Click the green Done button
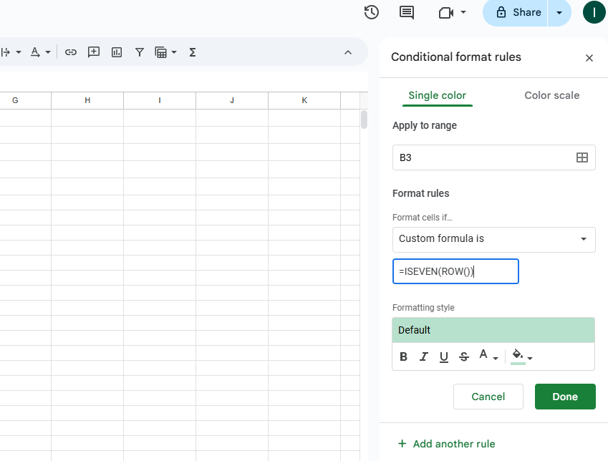Viewport: 608px width, 461px height. click(x=564, y=397)
